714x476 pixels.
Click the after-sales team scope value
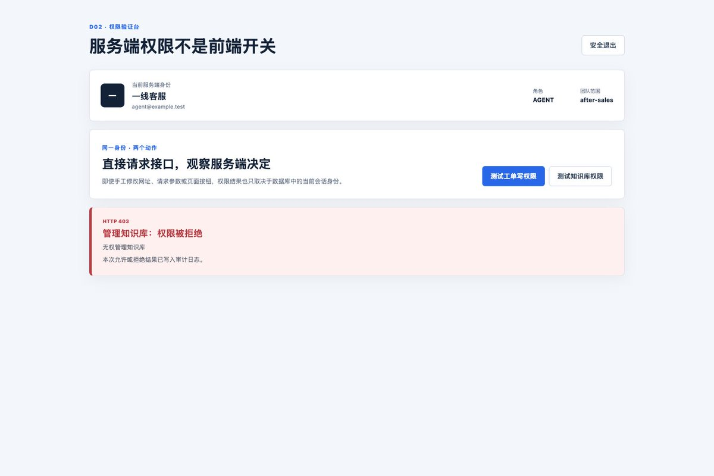point(597,100)
